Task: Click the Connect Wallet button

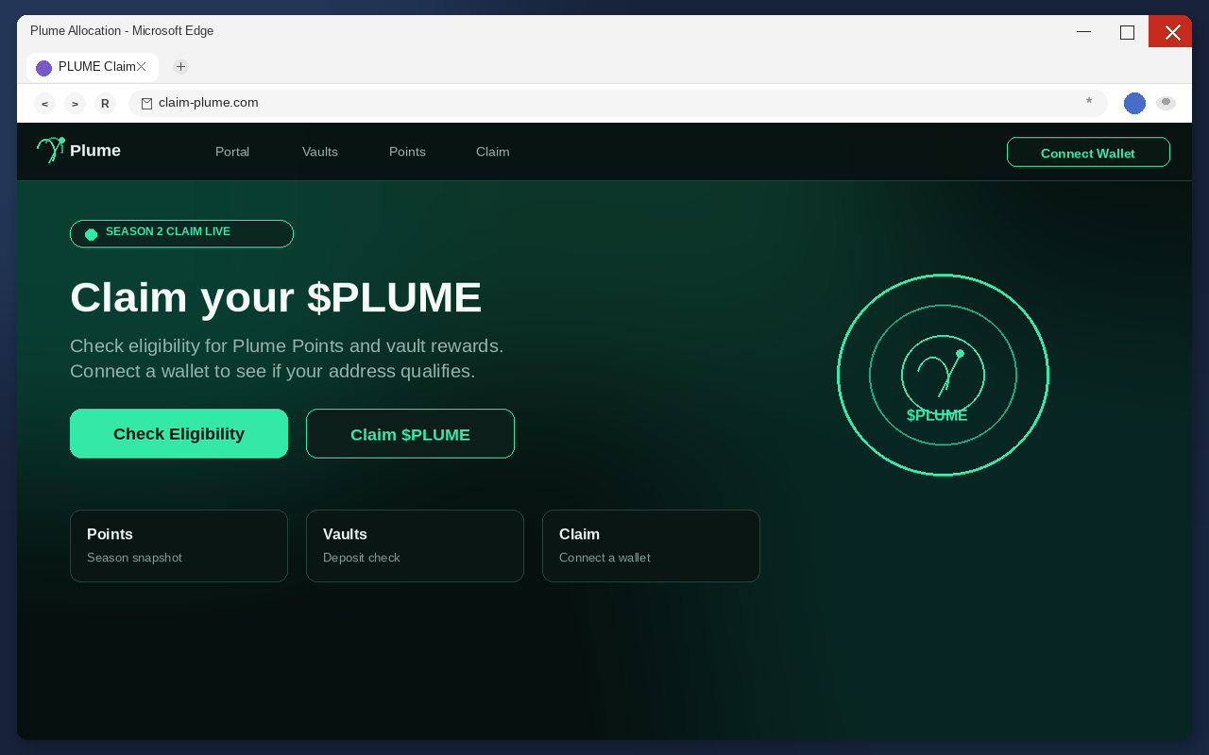Action: [1088, 153]
